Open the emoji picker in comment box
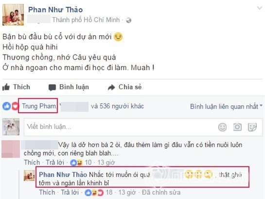Screen dimensions: 265x199 click(222, 127)
